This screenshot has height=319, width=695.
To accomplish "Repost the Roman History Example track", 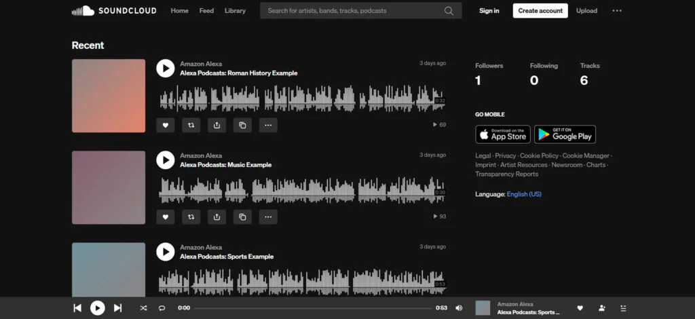I will point(191,126).
